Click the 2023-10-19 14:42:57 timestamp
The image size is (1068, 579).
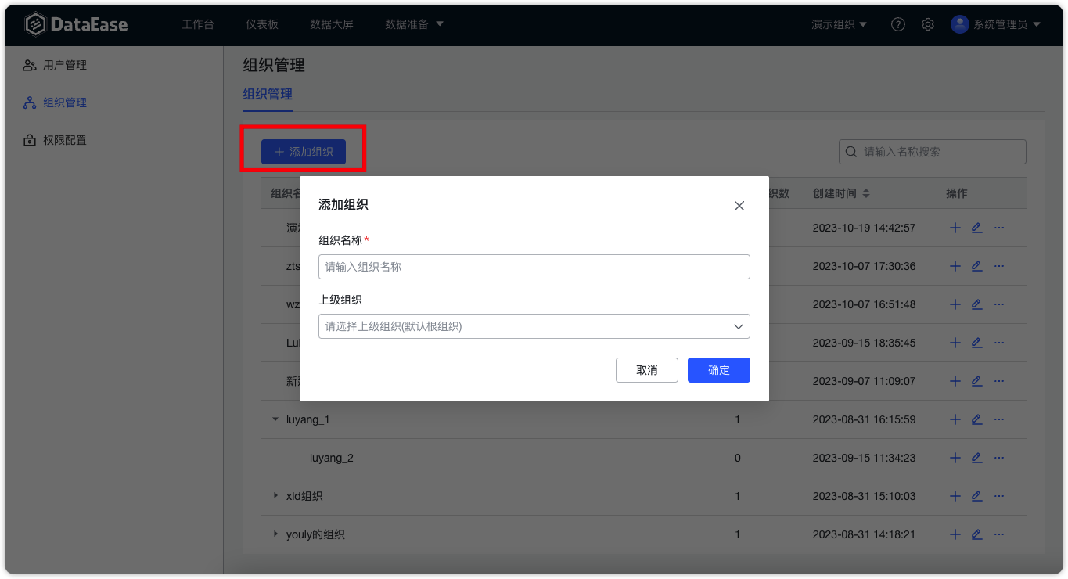coord(865,228)
